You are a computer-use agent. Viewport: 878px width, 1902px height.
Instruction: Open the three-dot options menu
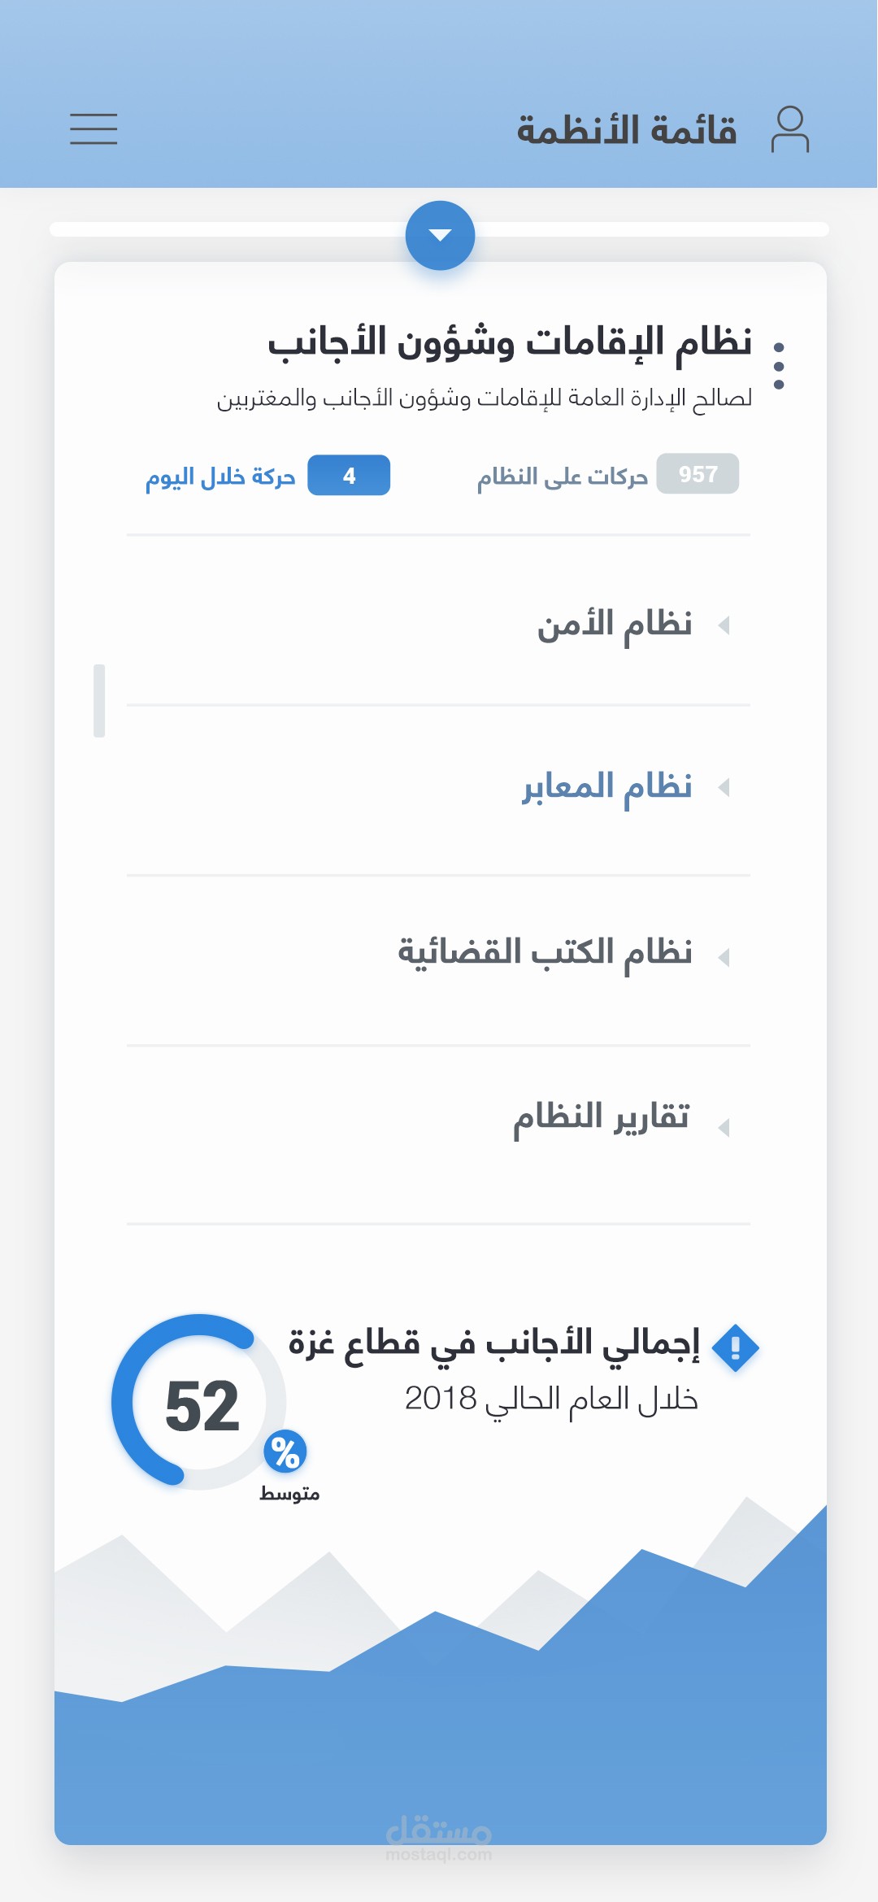779,365
